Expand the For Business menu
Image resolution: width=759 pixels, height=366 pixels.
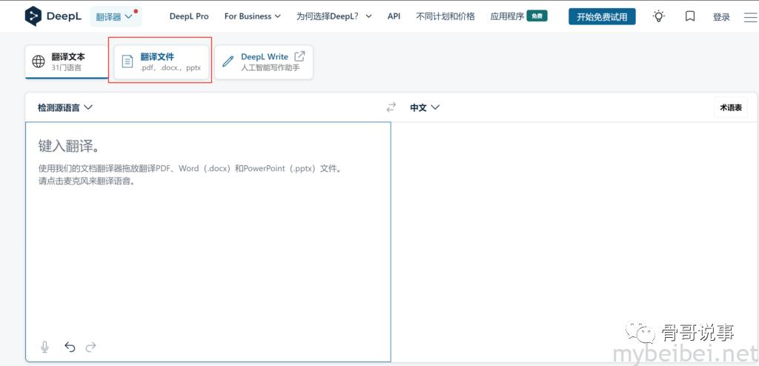coord(252,16)
